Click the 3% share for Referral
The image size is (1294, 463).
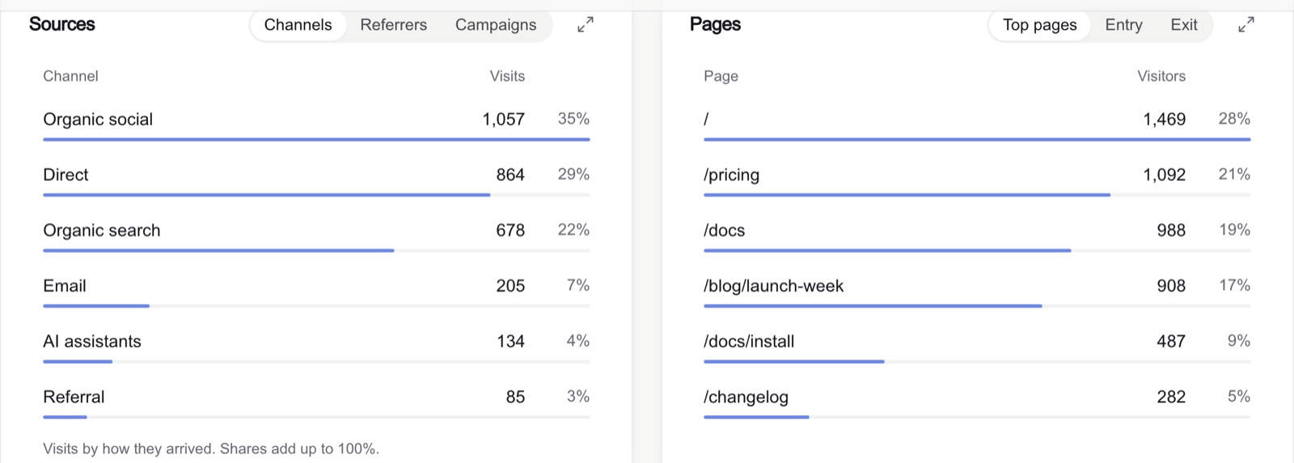click(578, 396)
